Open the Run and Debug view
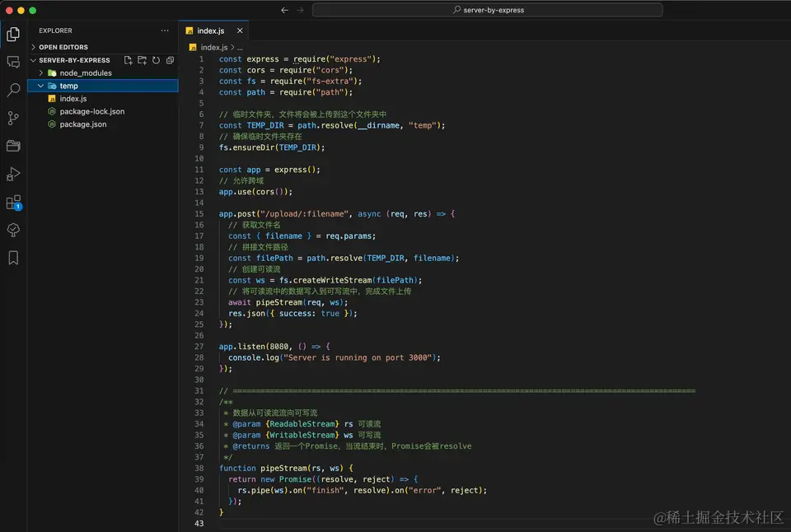Viewport: 791px width, 532px height. (x=13, y=174)
